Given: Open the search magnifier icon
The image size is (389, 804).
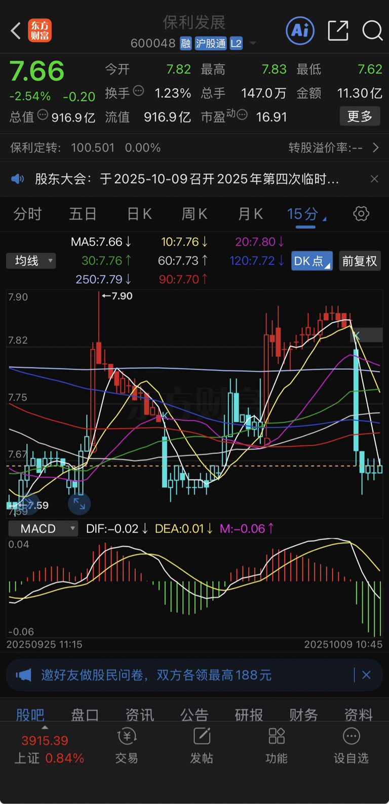Looking at the screenshot, I should pos(372,31).
